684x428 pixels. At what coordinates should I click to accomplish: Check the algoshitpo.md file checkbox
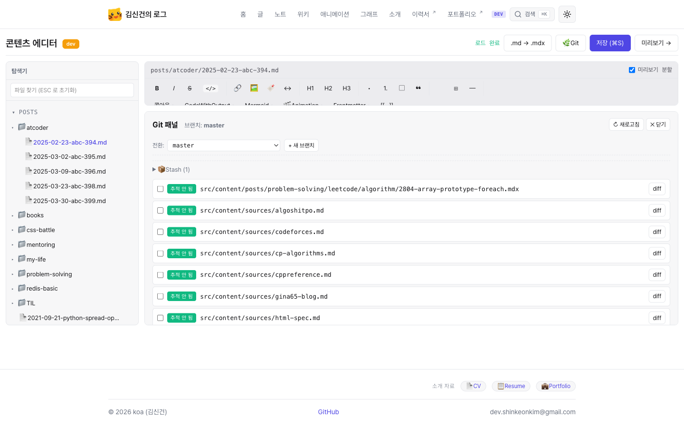[x=160, y=210]
